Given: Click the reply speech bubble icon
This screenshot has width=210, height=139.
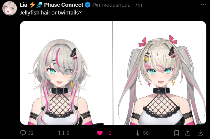Looking at the screenshot, I should pyautogui.click(x=23, y=133).
